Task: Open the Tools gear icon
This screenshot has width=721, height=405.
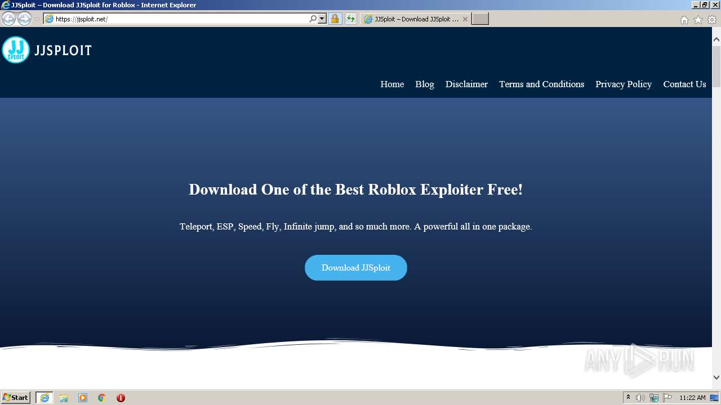Action: point(712,20)
